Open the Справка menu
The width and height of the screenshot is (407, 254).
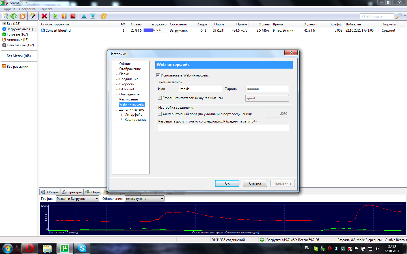click(46, 9)
